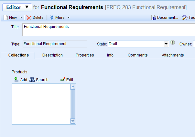Image resolution: width=195 pixels, height=137 pixels.
Task: Open the Properties tab
Action: 85,55
